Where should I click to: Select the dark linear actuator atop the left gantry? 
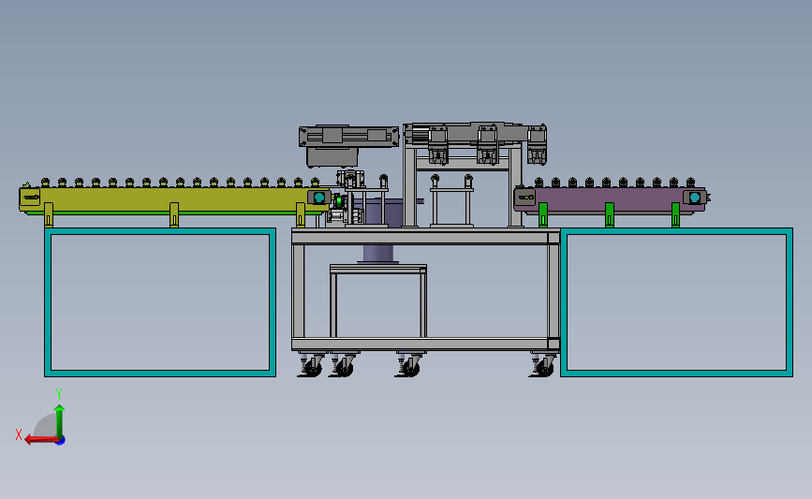click(348, 136)
